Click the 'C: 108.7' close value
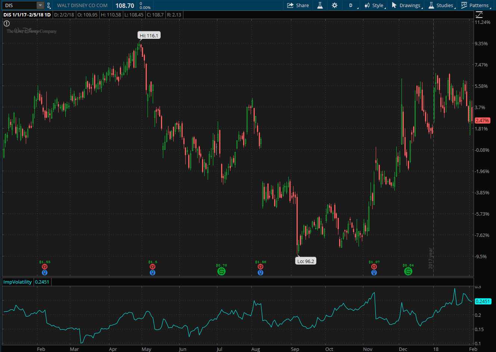 tap(155, 15)
